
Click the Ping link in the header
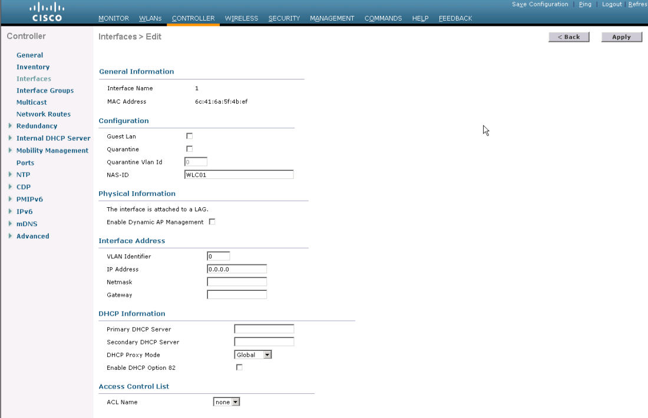(584, 4)
